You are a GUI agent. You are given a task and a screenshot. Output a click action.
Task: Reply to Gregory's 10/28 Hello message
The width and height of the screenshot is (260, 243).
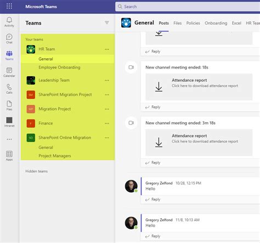pos(153,199)
